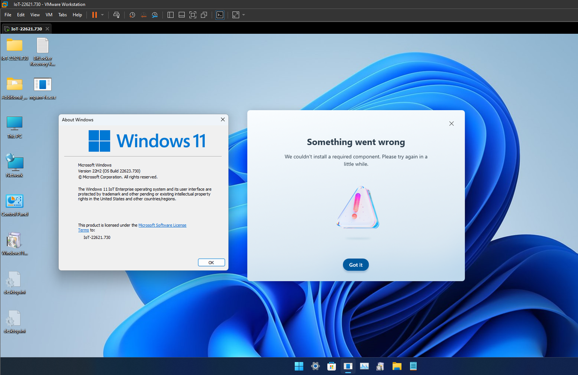Select the Control Panel desktop icon
This screenshot has width=578, height=375.
coord(15,205)
